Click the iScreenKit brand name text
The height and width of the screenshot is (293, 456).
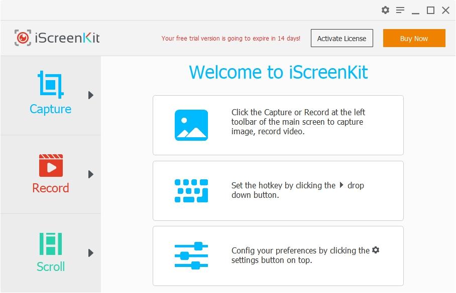tap(67, 38)
